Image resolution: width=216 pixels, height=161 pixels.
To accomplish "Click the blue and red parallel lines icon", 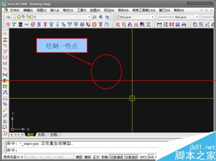I will coord(5,104).
